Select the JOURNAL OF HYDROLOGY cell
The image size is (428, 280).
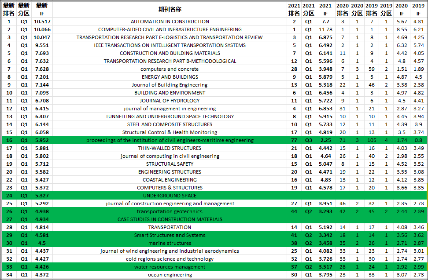pos(170,101)
